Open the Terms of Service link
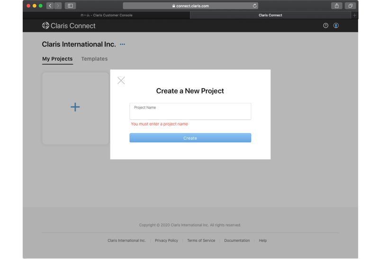Image resolution: width=379 pixels, height=259 pixels. (x=201, y=240)
